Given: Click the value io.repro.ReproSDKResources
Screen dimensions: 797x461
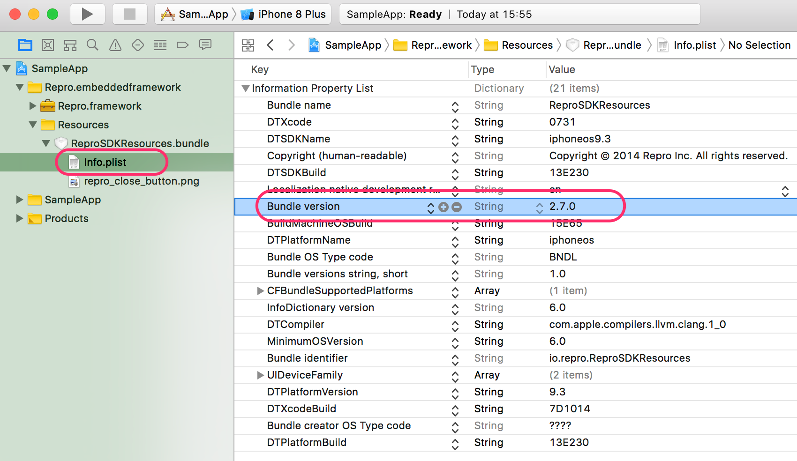Looking at the screenshot, I should 620,358.
